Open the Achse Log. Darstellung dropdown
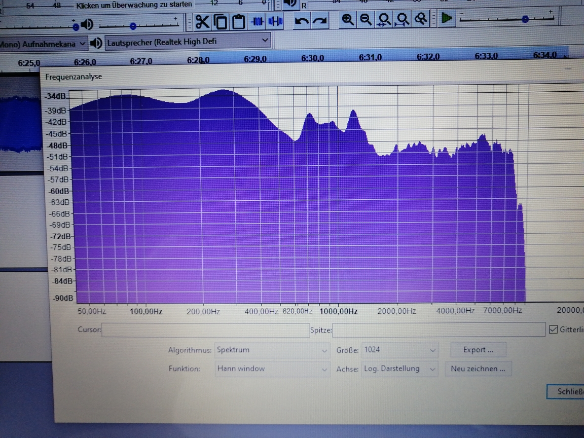This screenshot has height=438, width=584. (399, 369)
